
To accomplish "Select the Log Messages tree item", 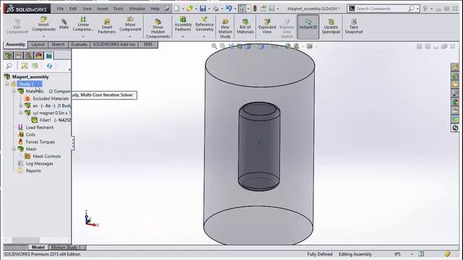I will [x=35, y=164].
